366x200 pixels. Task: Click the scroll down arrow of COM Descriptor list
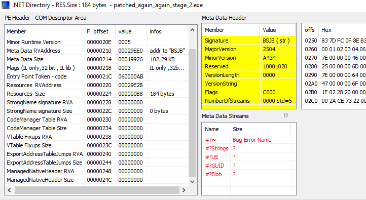coord(192,182)
